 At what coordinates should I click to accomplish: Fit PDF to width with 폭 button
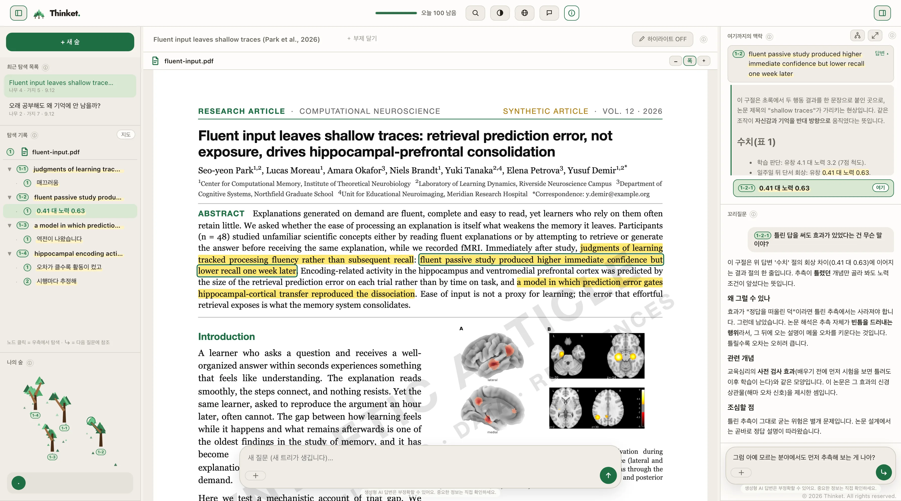click(x=689, y=61)
